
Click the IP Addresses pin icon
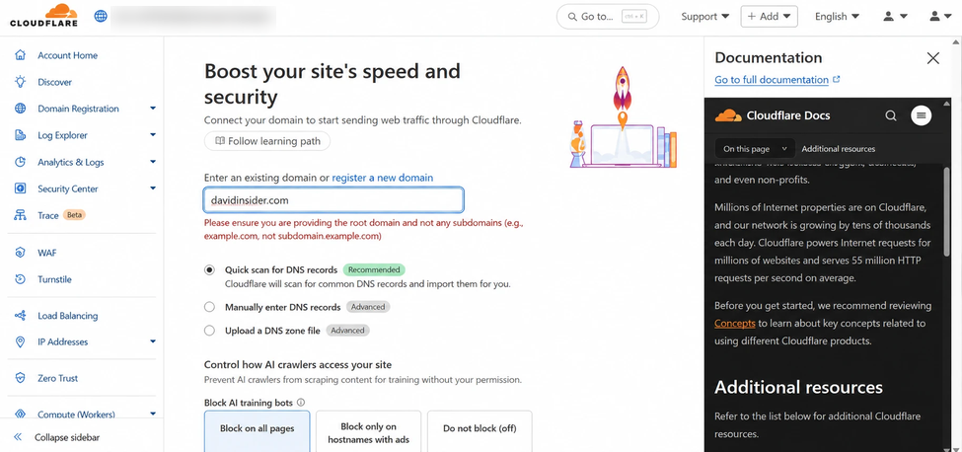[21, 341]
